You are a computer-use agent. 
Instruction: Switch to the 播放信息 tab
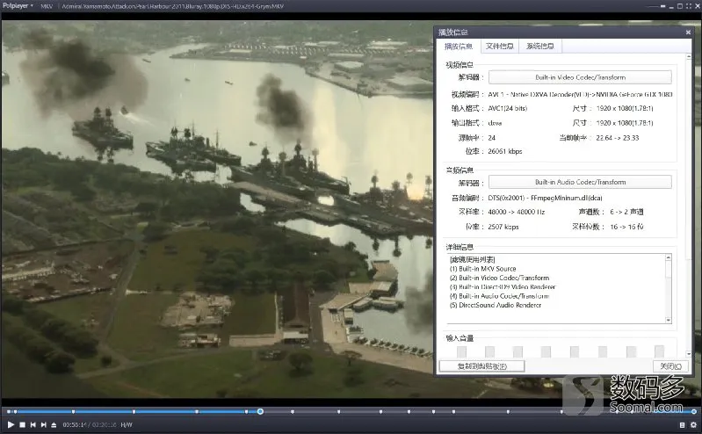[459, 47]
